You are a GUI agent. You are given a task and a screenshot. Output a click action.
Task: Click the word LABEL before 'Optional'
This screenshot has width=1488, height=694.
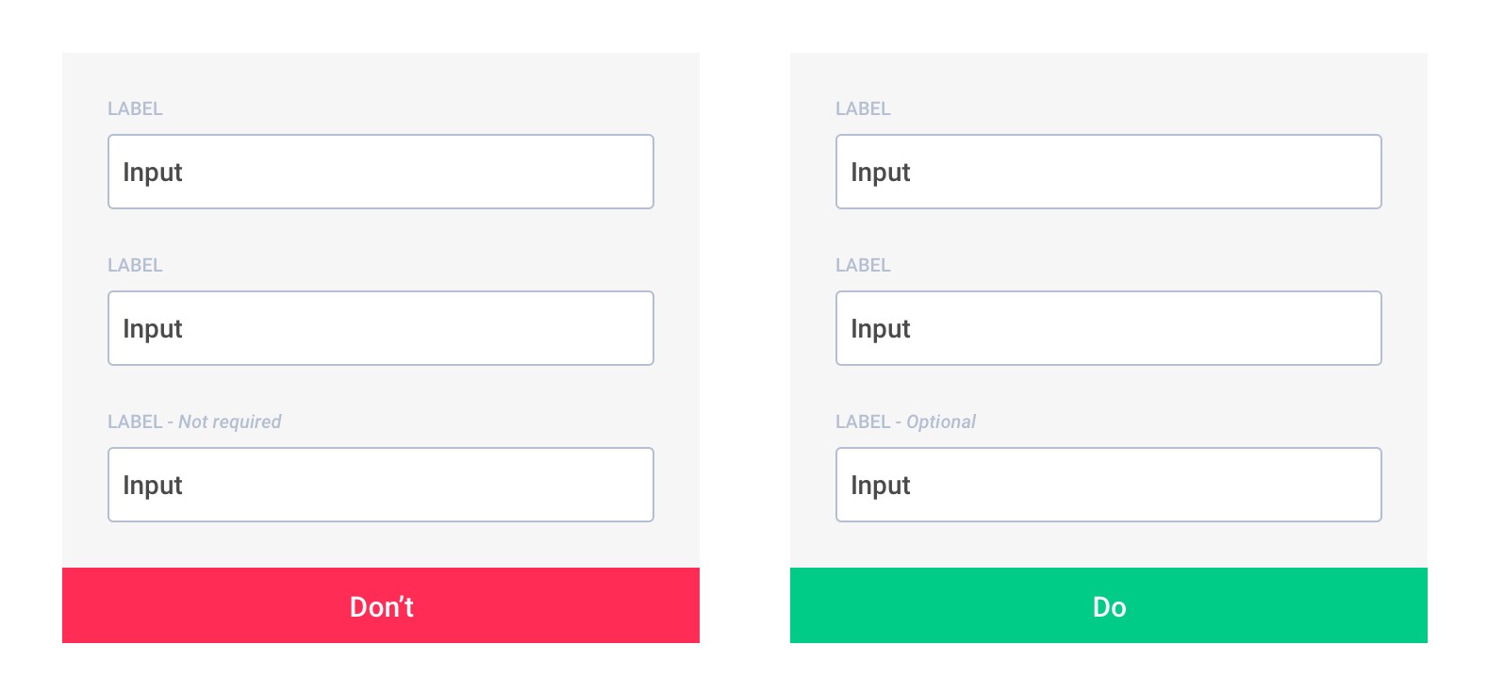click(x=863, y=421)
